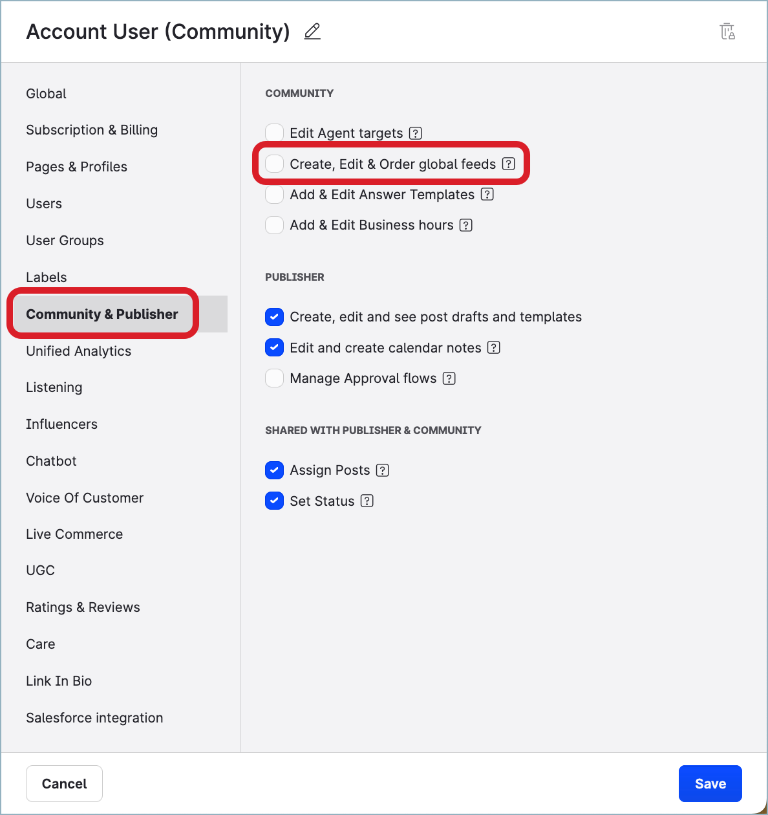Viewport: 768px width, 815px height.
Task: Disable post drafts and templates checkbox
Action: 275,317
